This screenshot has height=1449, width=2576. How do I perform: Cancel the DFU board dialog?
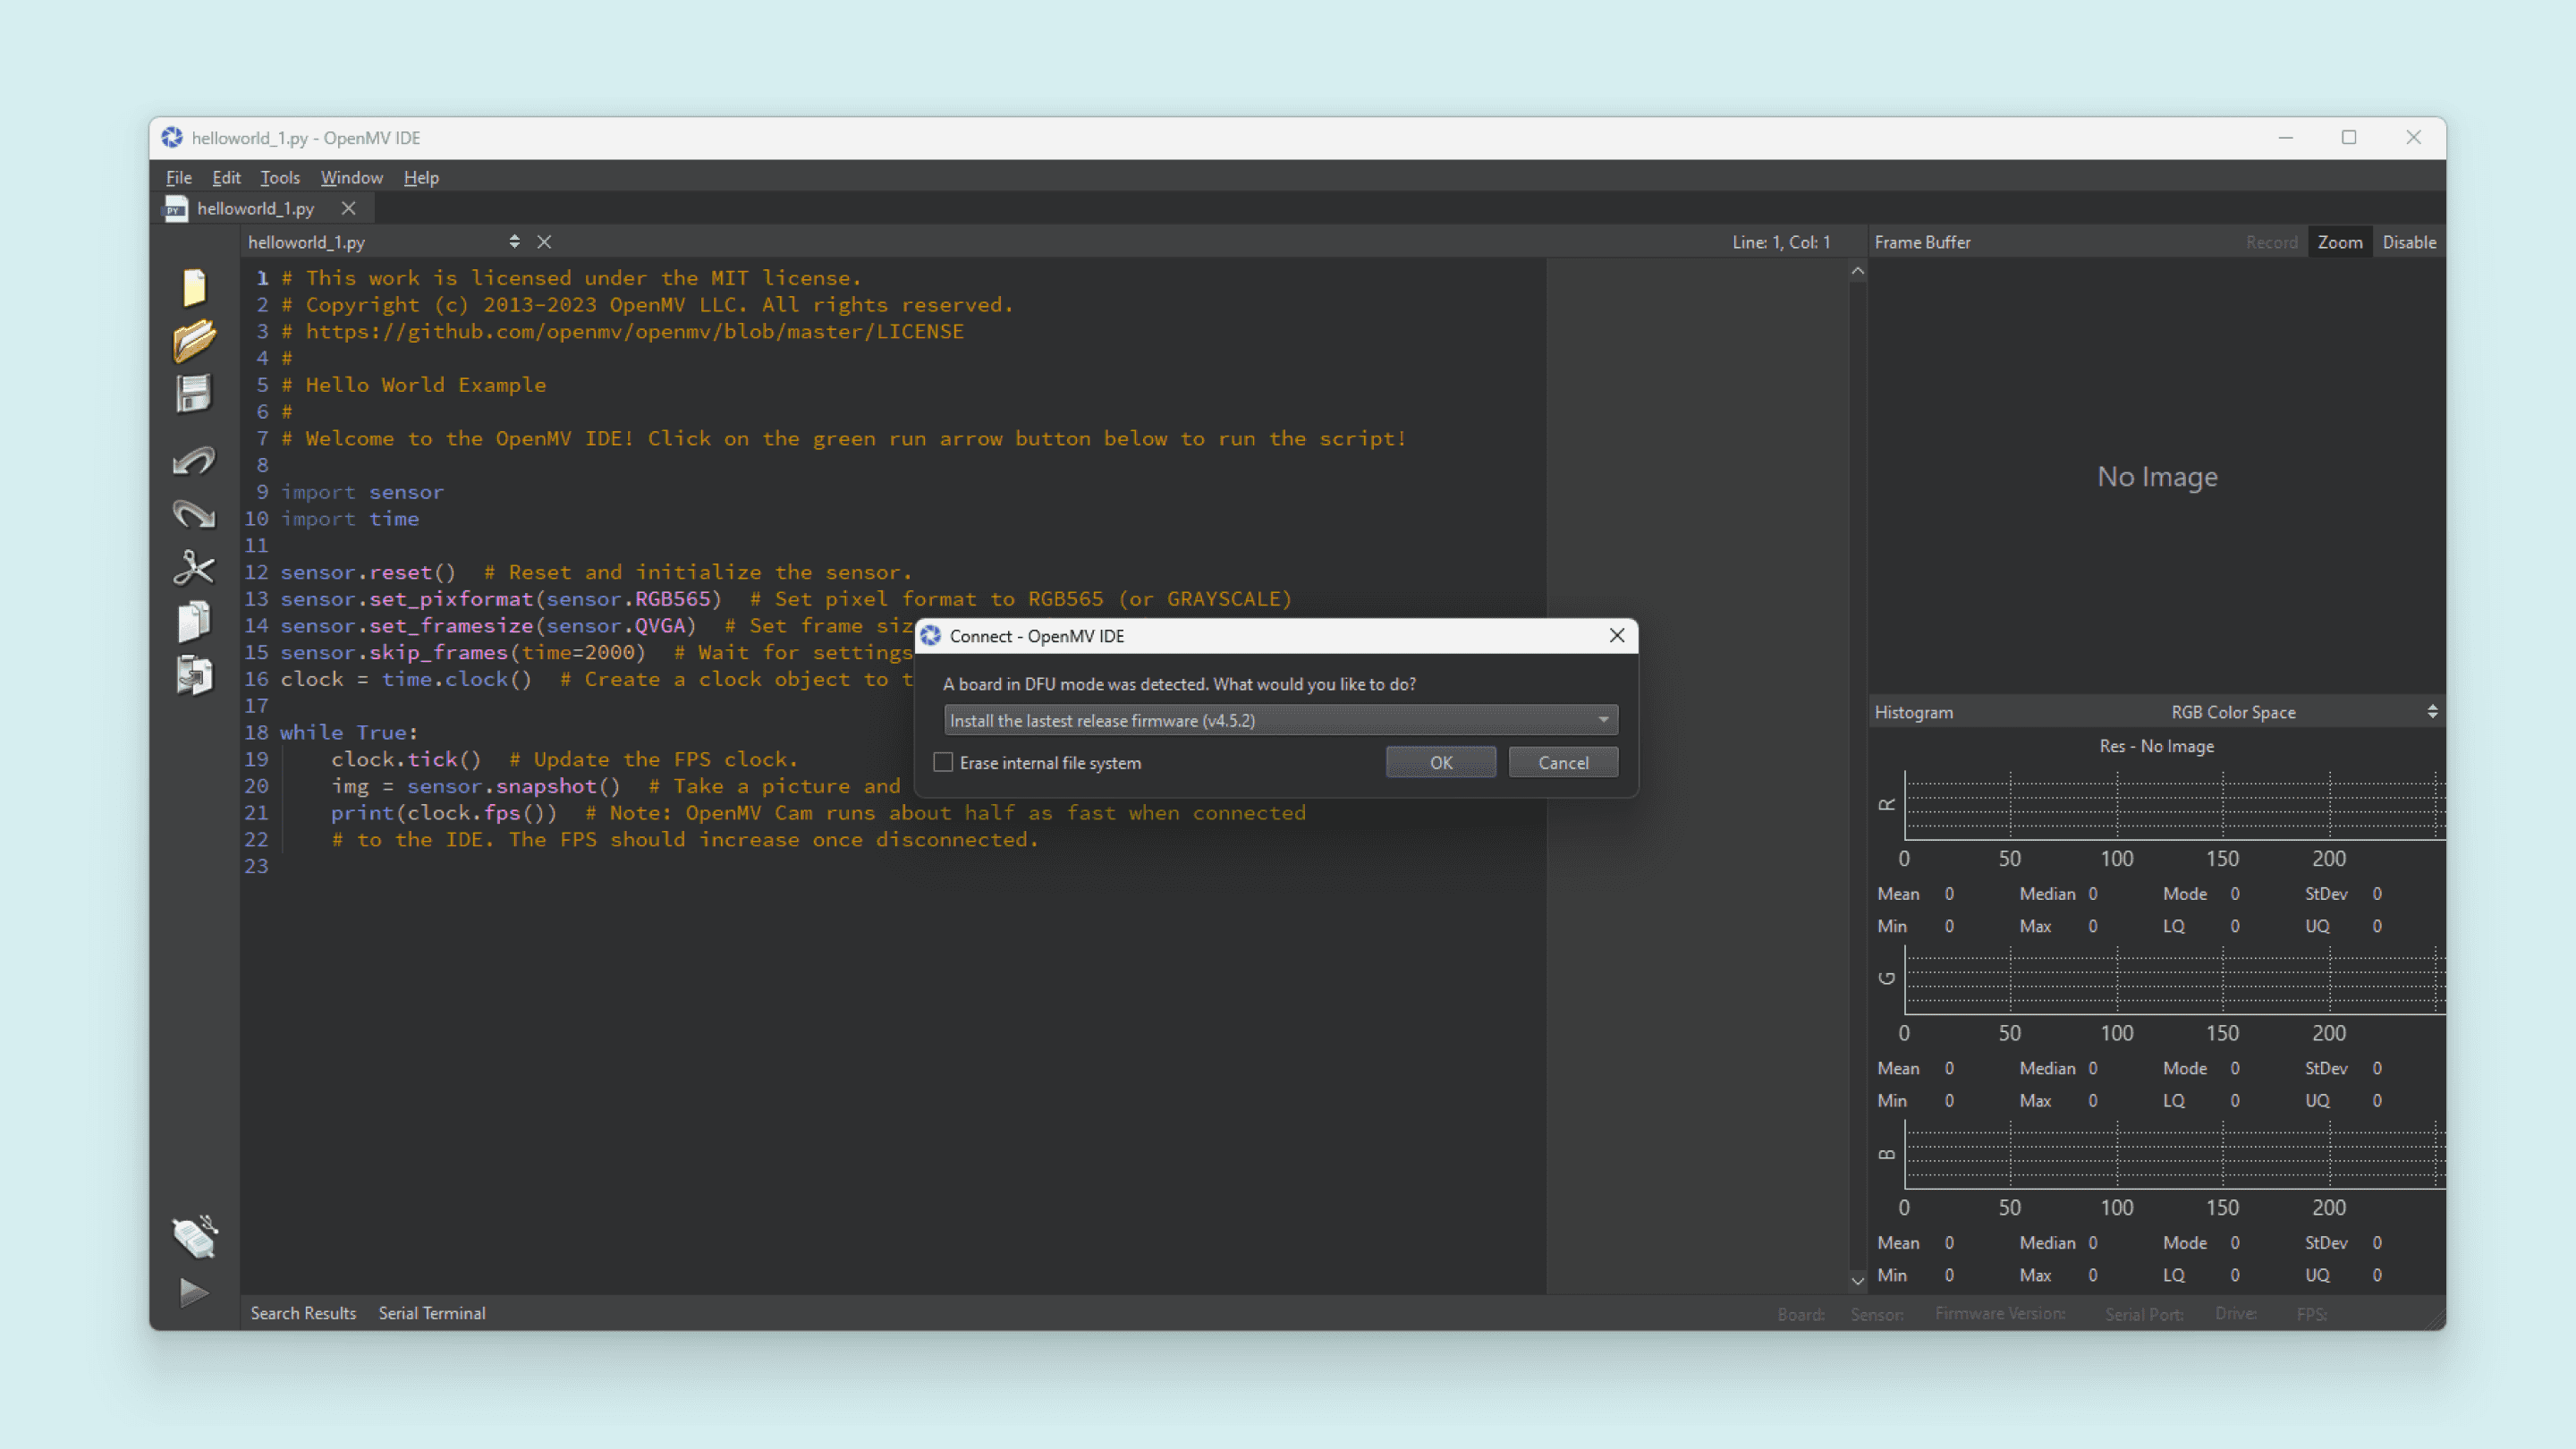pos(1562,761)
